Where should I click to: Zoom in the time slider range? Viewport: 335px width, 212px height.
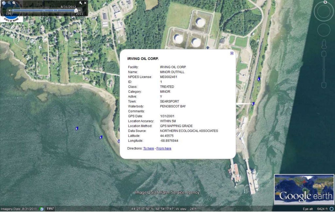coord(14,3)
